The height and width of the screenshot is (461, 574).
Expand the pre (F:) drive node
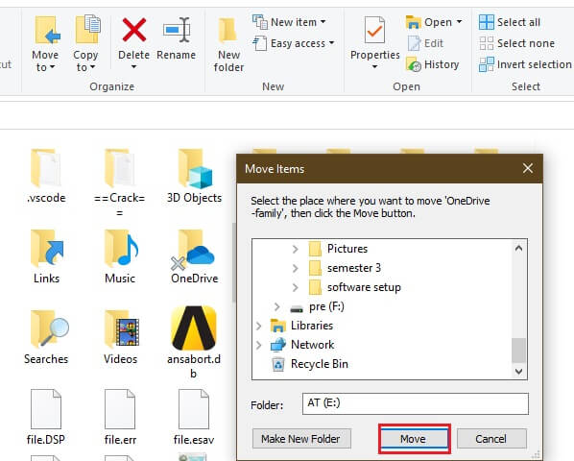[277, 306]
